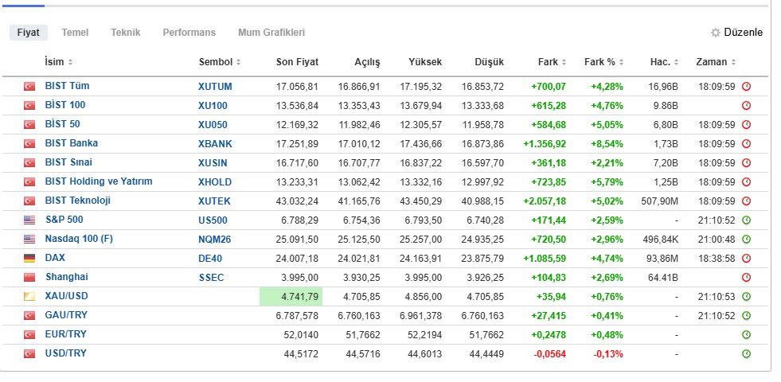Switch to the Temel tab
Viewport: 781px width, 382px height.
click(75, 33)
